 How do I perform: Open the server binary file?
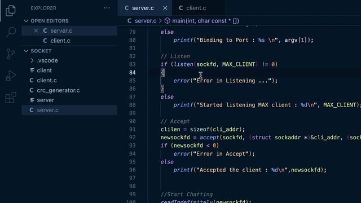(x=69, y=100)
